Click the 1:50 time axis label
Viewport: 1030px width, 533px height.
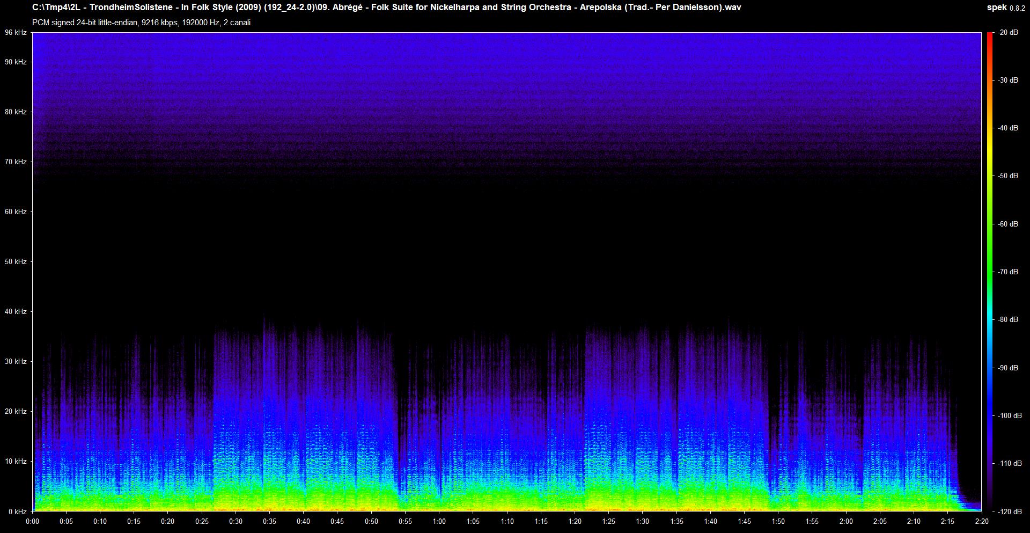[x=778, y=522]
